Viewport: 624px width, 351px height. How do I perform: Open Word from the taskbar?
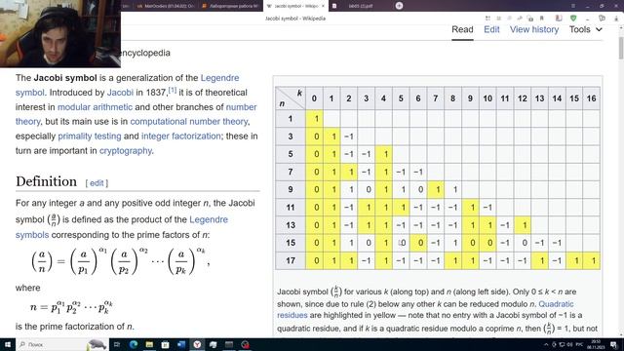pos(181,344)
